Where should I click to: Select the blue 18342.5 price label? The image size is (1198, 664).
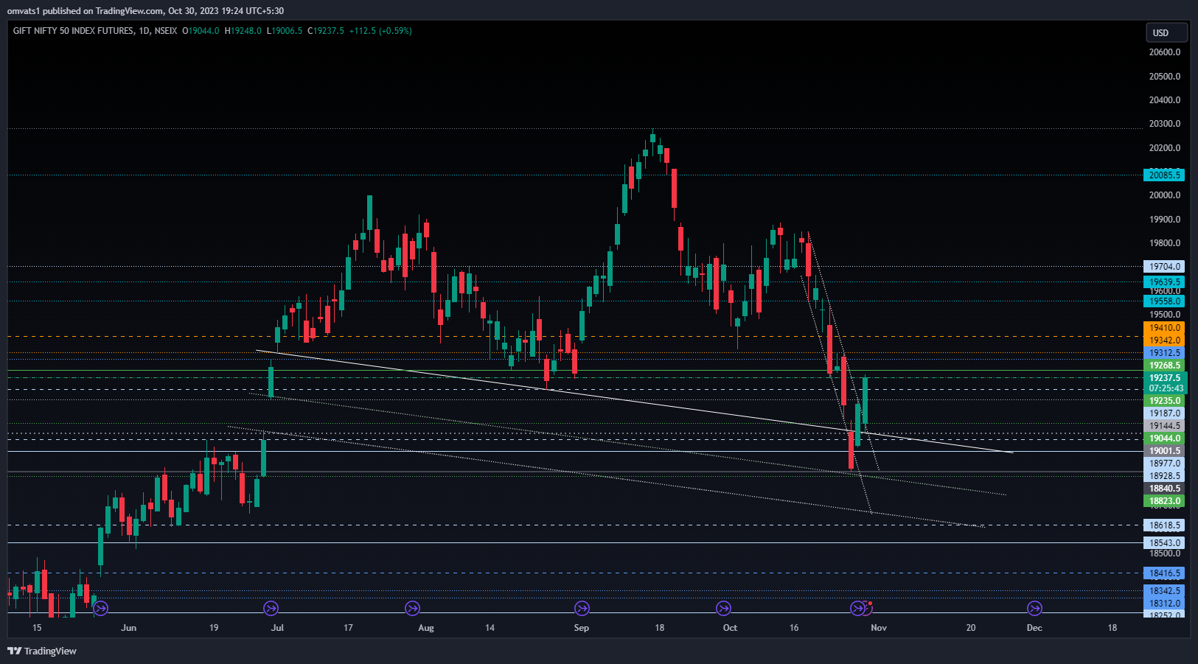click(1164, 591)
